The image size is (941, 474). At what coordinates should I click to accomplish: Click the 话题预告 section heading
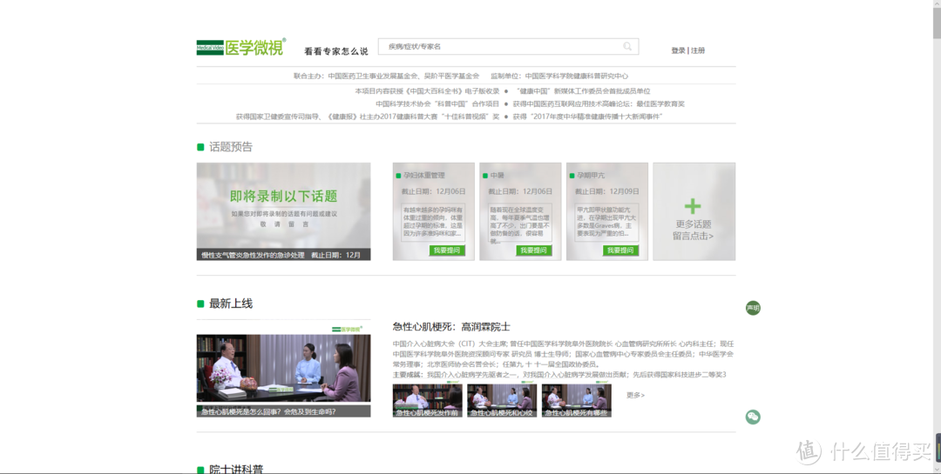230,147
